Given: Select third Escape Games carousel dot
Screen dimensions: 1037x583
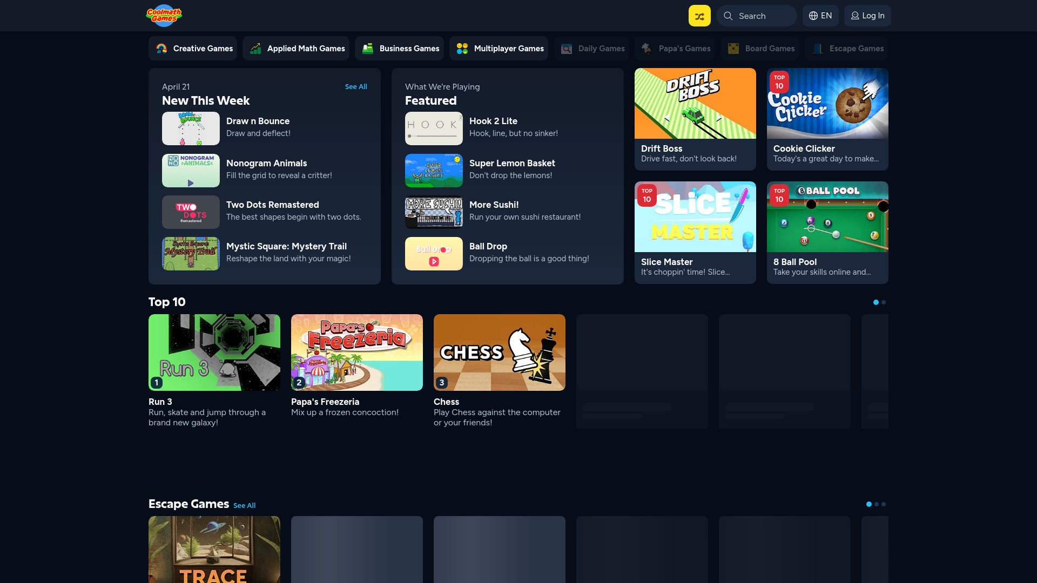Looking at the screenshot, I should (884, 504).
